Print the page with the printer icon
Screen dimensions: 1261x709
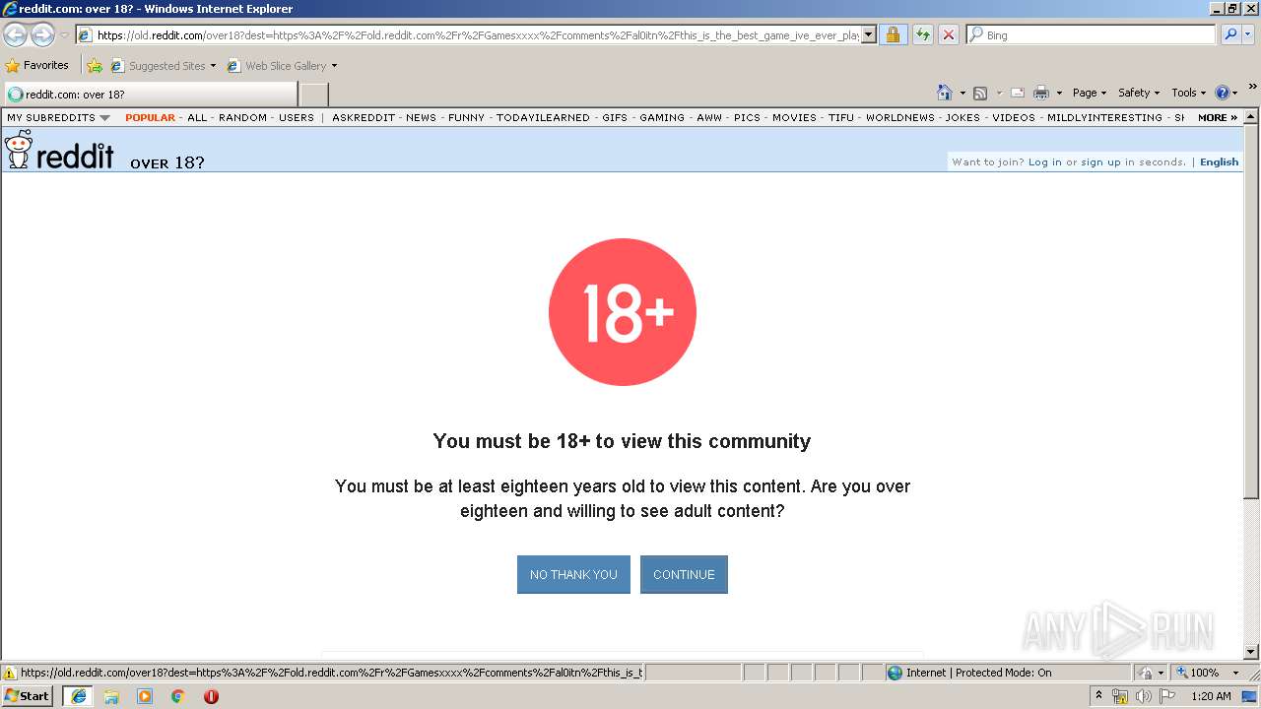pos(1041,93)
